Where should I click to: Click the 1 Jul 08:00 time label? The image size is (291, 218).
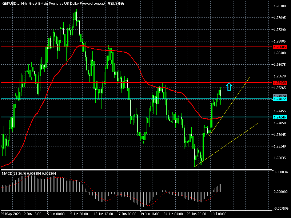[x=218, y=214]
